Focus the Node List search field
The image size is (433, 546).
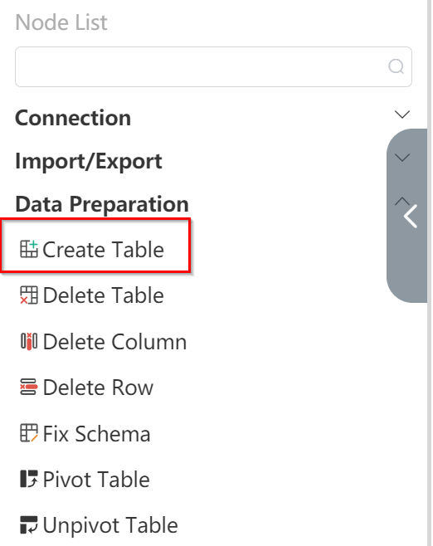click(x=213, y=66)
